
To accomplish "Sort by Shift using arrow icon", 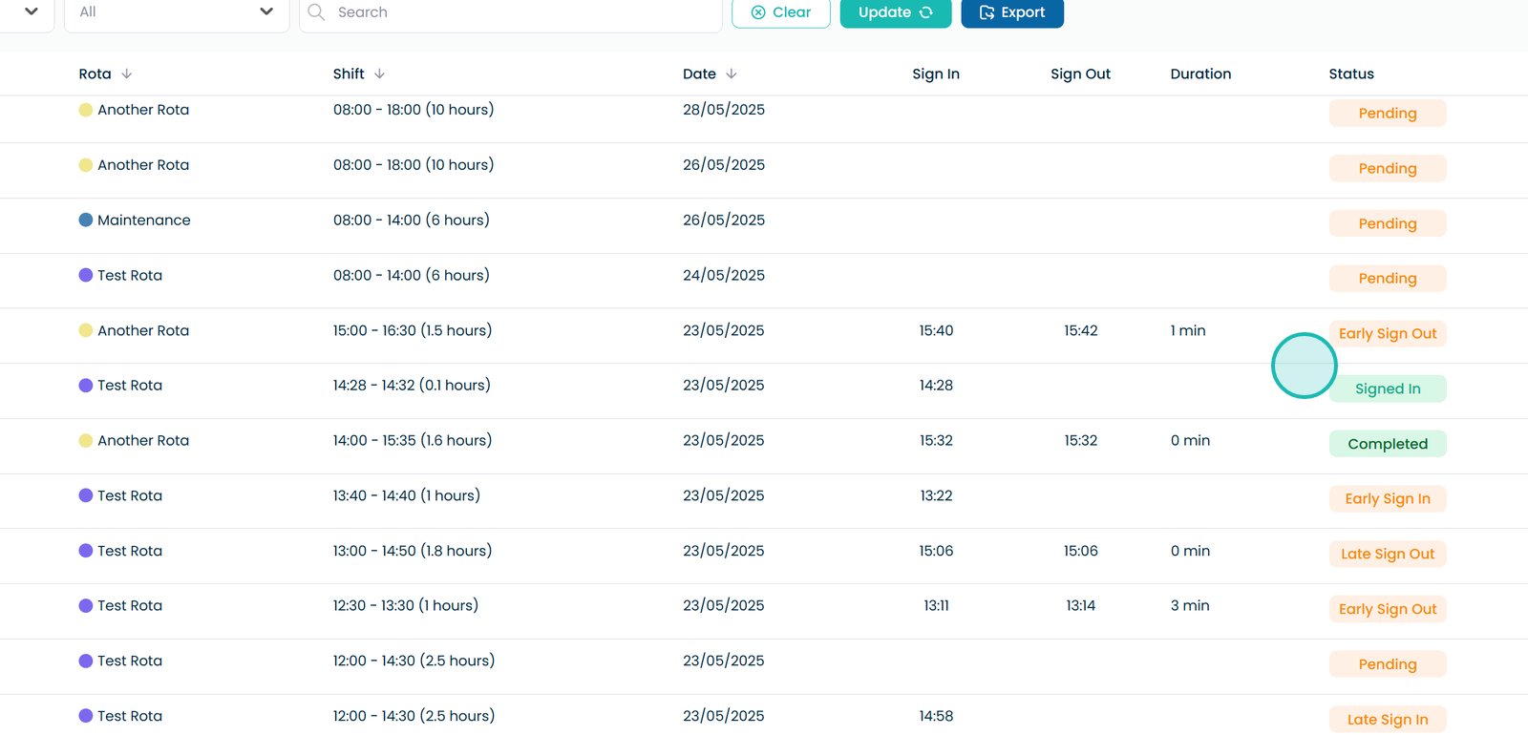I will [x=379, y=73].
